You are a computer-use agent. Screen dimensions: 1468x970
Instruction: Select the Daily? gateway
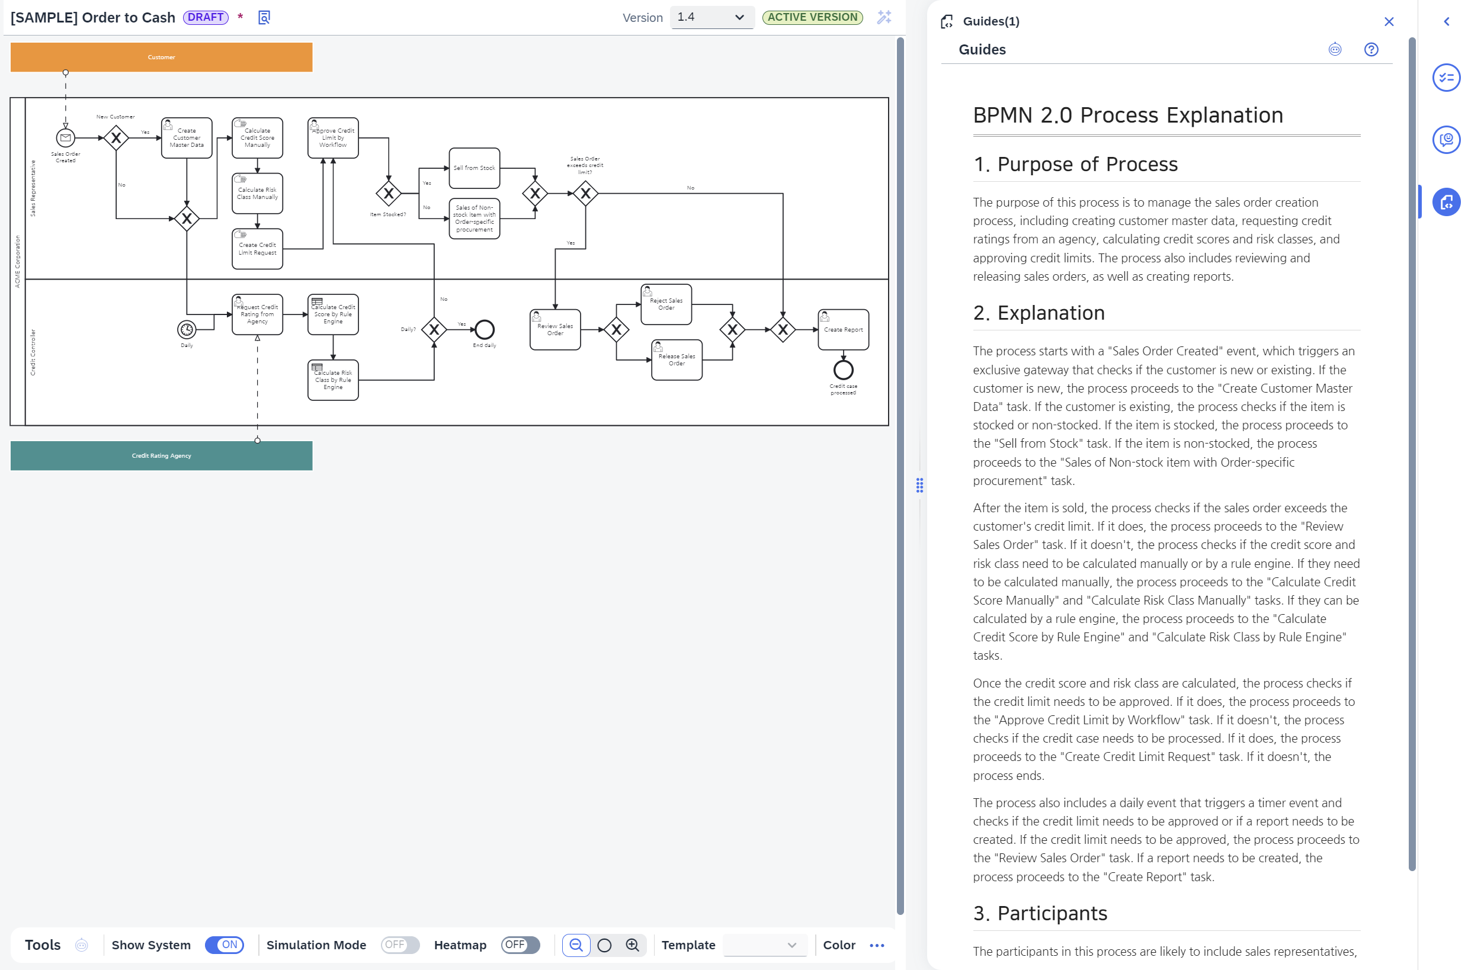[434, 329]
